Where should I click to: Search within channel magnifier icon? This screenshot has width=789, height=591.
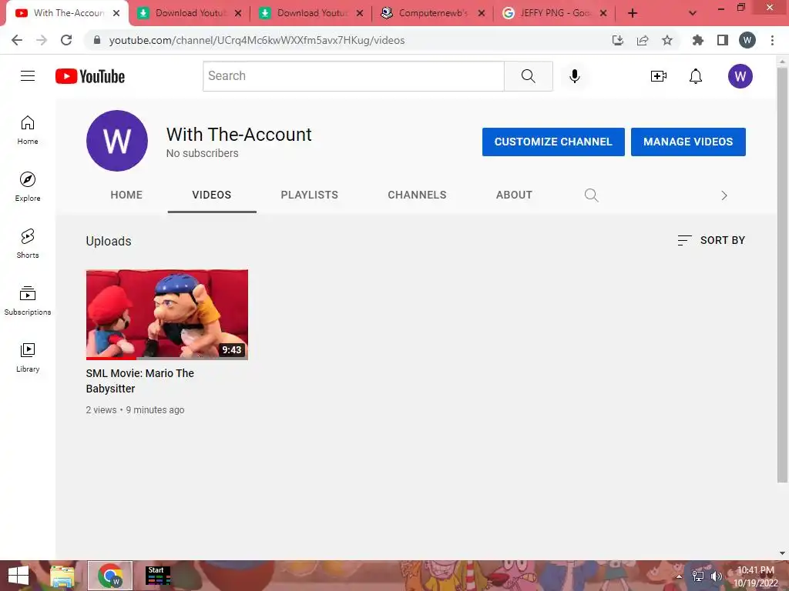click(x=591, y=195)
